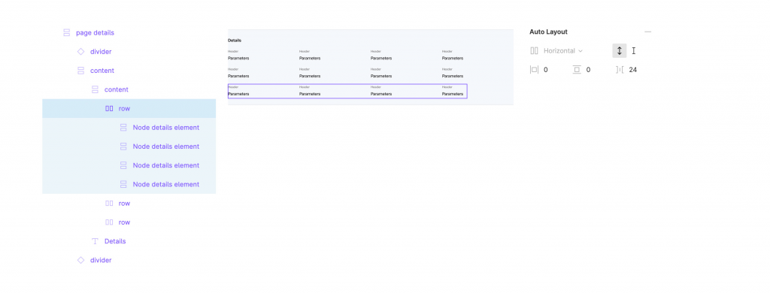The height and width of the screenshot is (293, 770).
Task: Select the highlighted row layer
Action: pos(129,108)
